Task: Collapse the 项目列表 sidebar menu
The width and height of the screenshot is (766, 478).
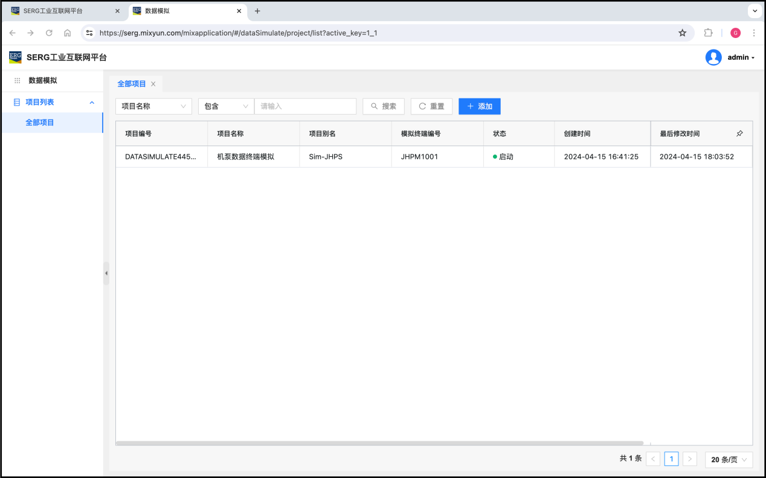Action: tap(92, 103)
